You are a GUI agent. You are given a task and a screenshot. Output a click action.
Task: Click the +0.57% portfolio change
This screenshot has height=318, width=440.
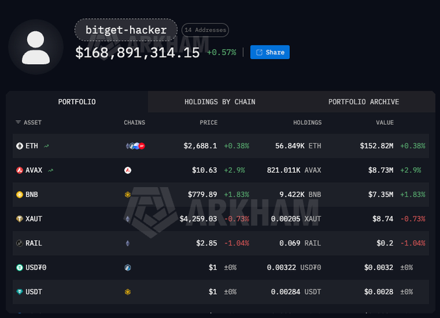coord(222,52)
